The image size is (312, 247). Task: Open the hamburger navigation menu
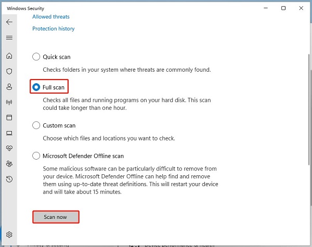coord(9,38)
